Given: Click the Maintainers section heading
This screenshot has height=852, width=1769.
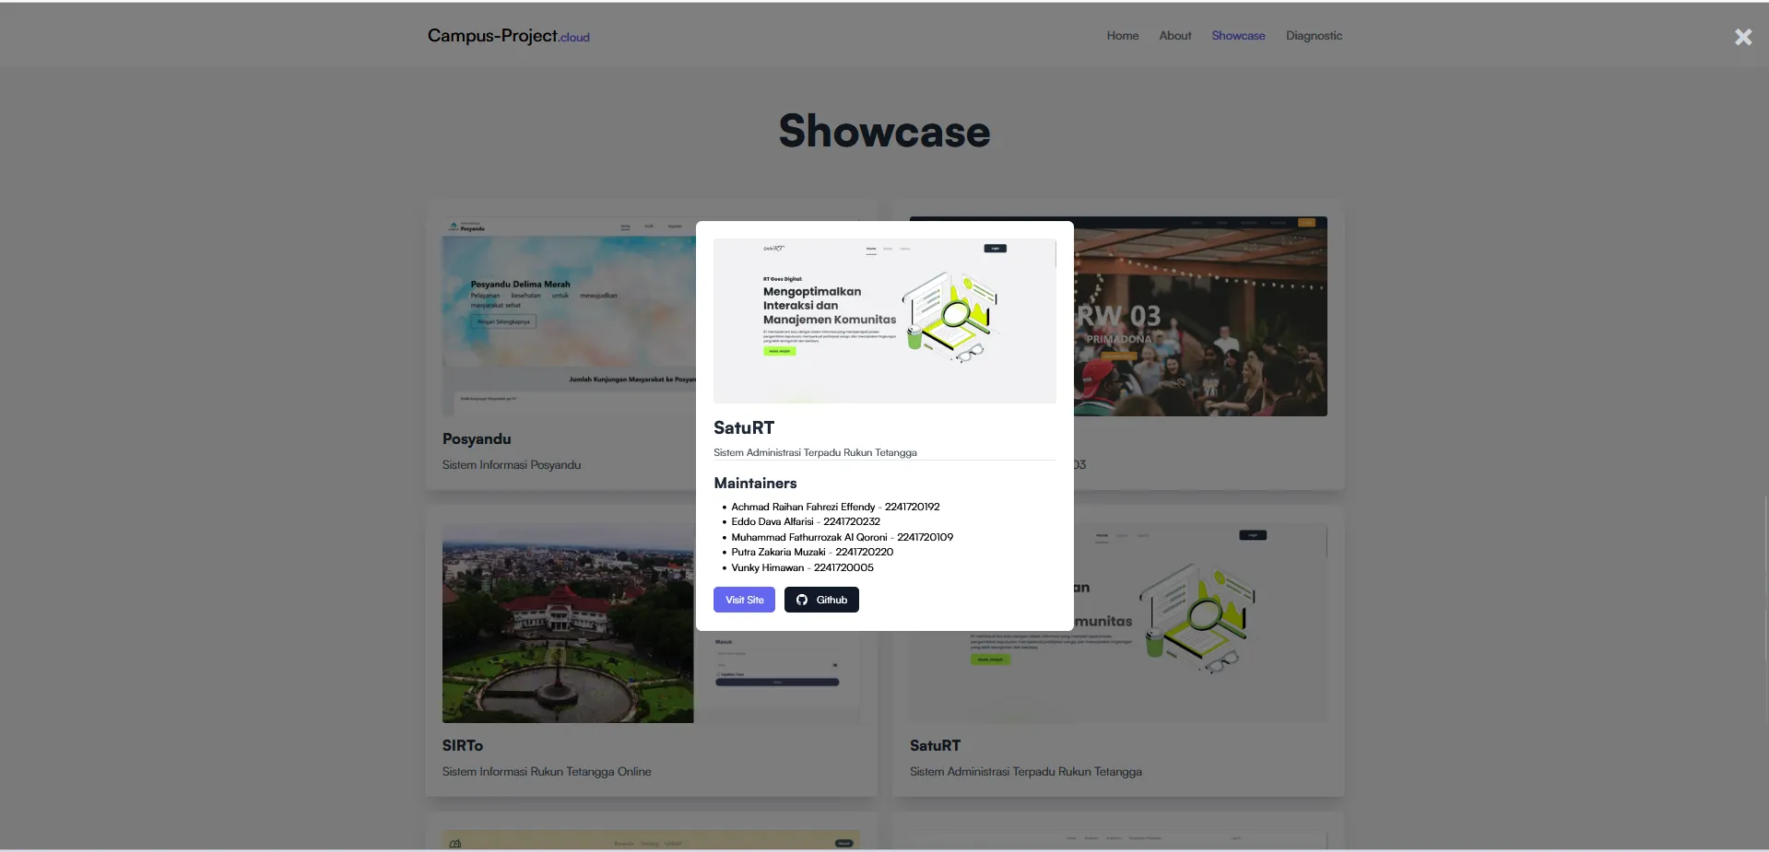Looking at the screenshot, I should pos(755,484).
